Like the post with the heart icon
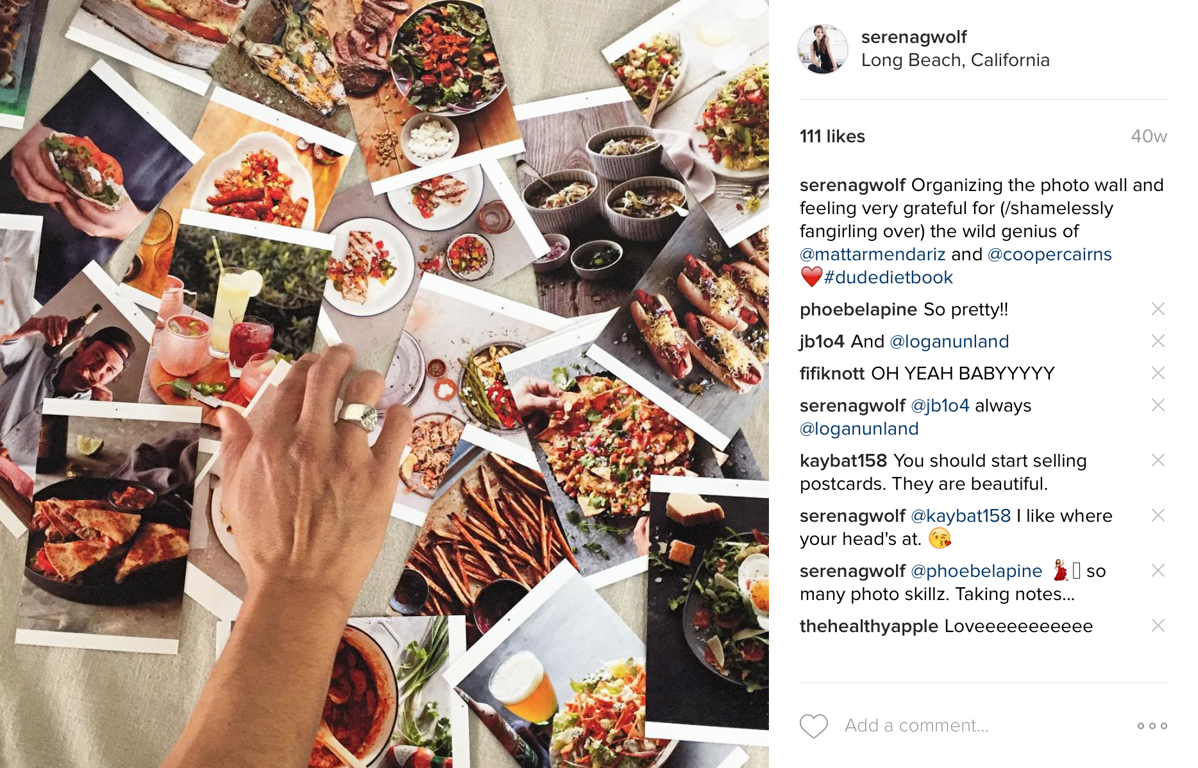 (x=814, y=726)
